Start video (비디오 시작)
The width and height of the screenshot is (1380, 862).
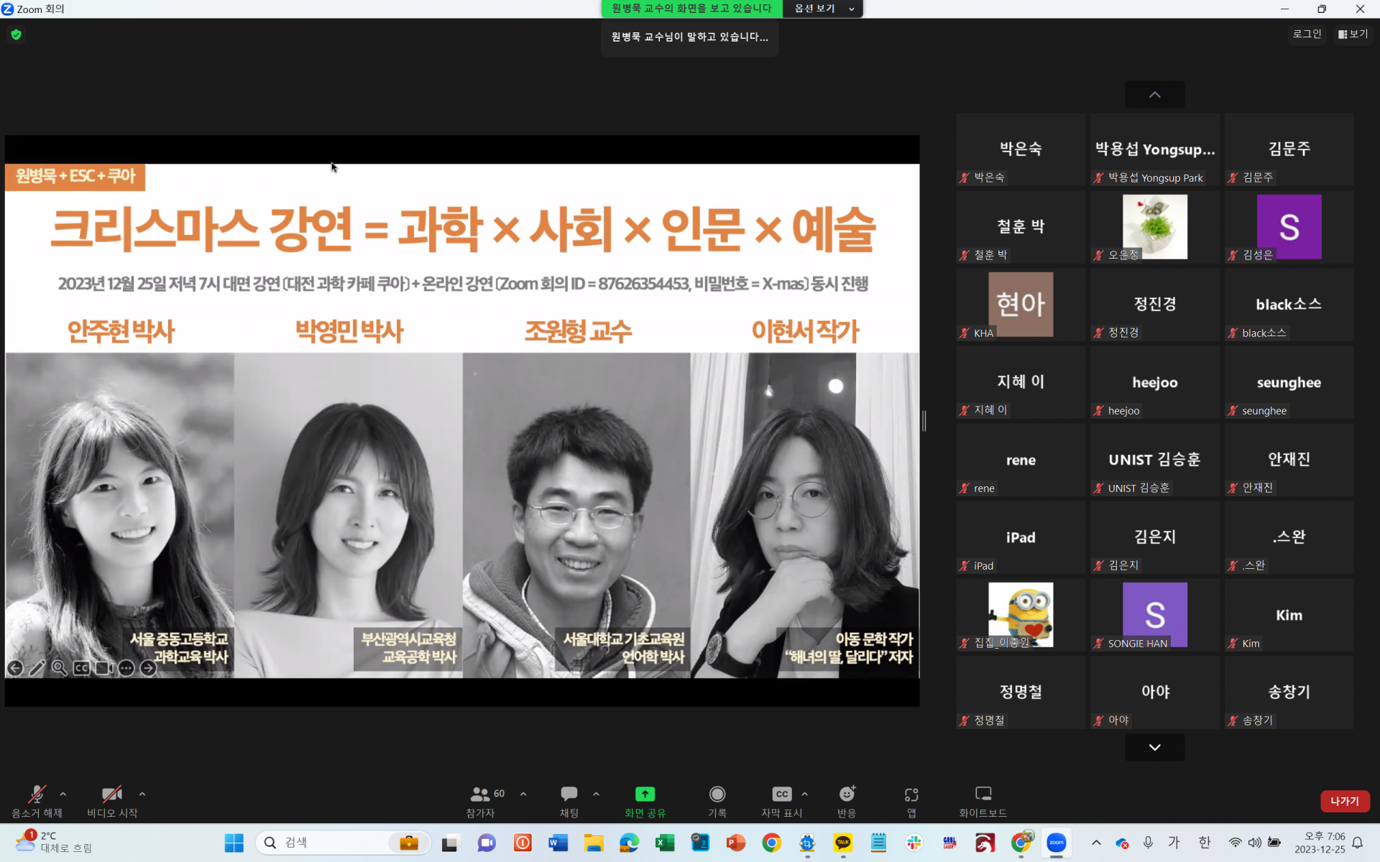111,794
